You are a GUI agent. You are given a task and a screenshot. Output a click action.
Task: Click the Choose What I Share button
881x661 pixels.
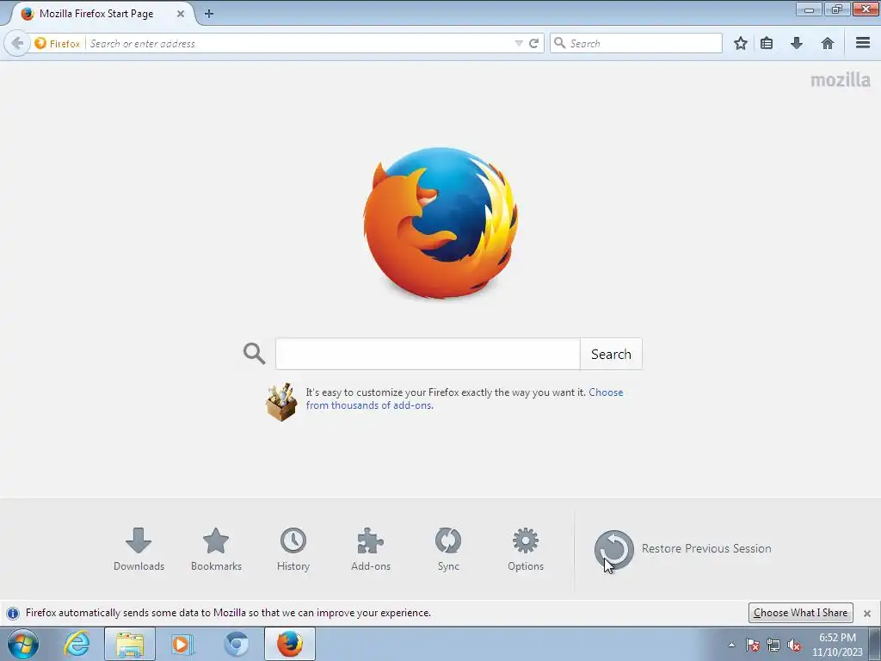(x=800, y=613)
